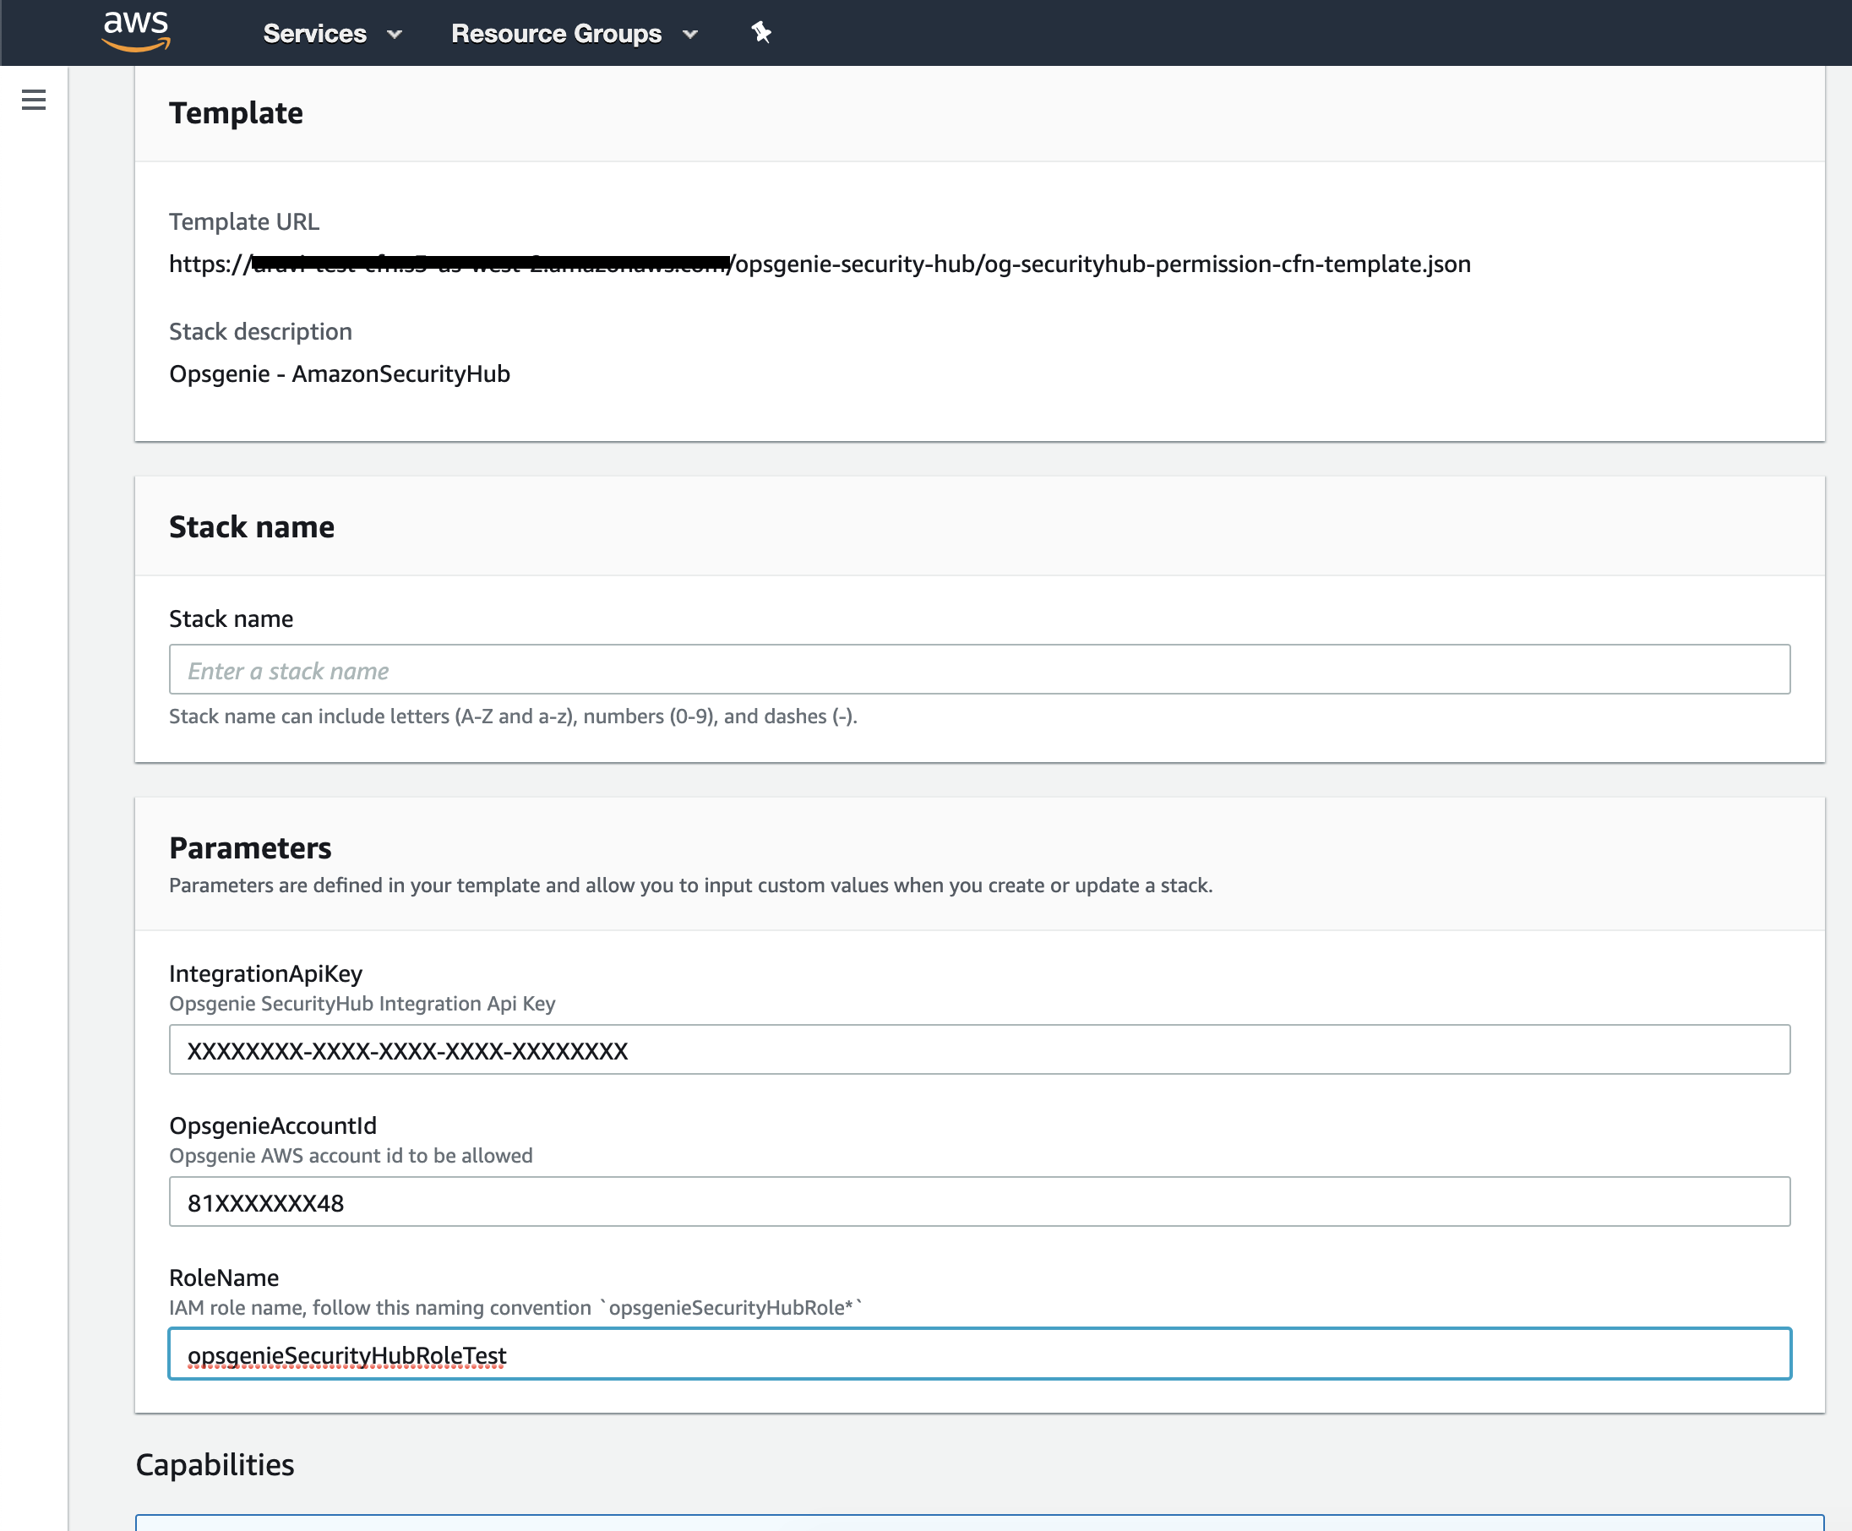Image resolution: width=1852 pixels, height=1531 pixels.
Task: Expand the Resource Groups dropdown arrow
Action: (x=689, y=35)
